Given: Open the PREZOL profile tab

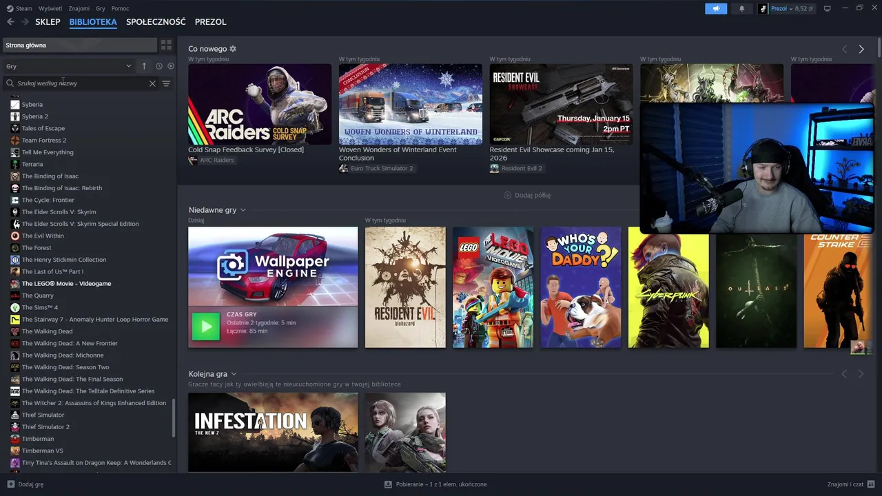Looking at the screenshot, I should pos(210,22).
